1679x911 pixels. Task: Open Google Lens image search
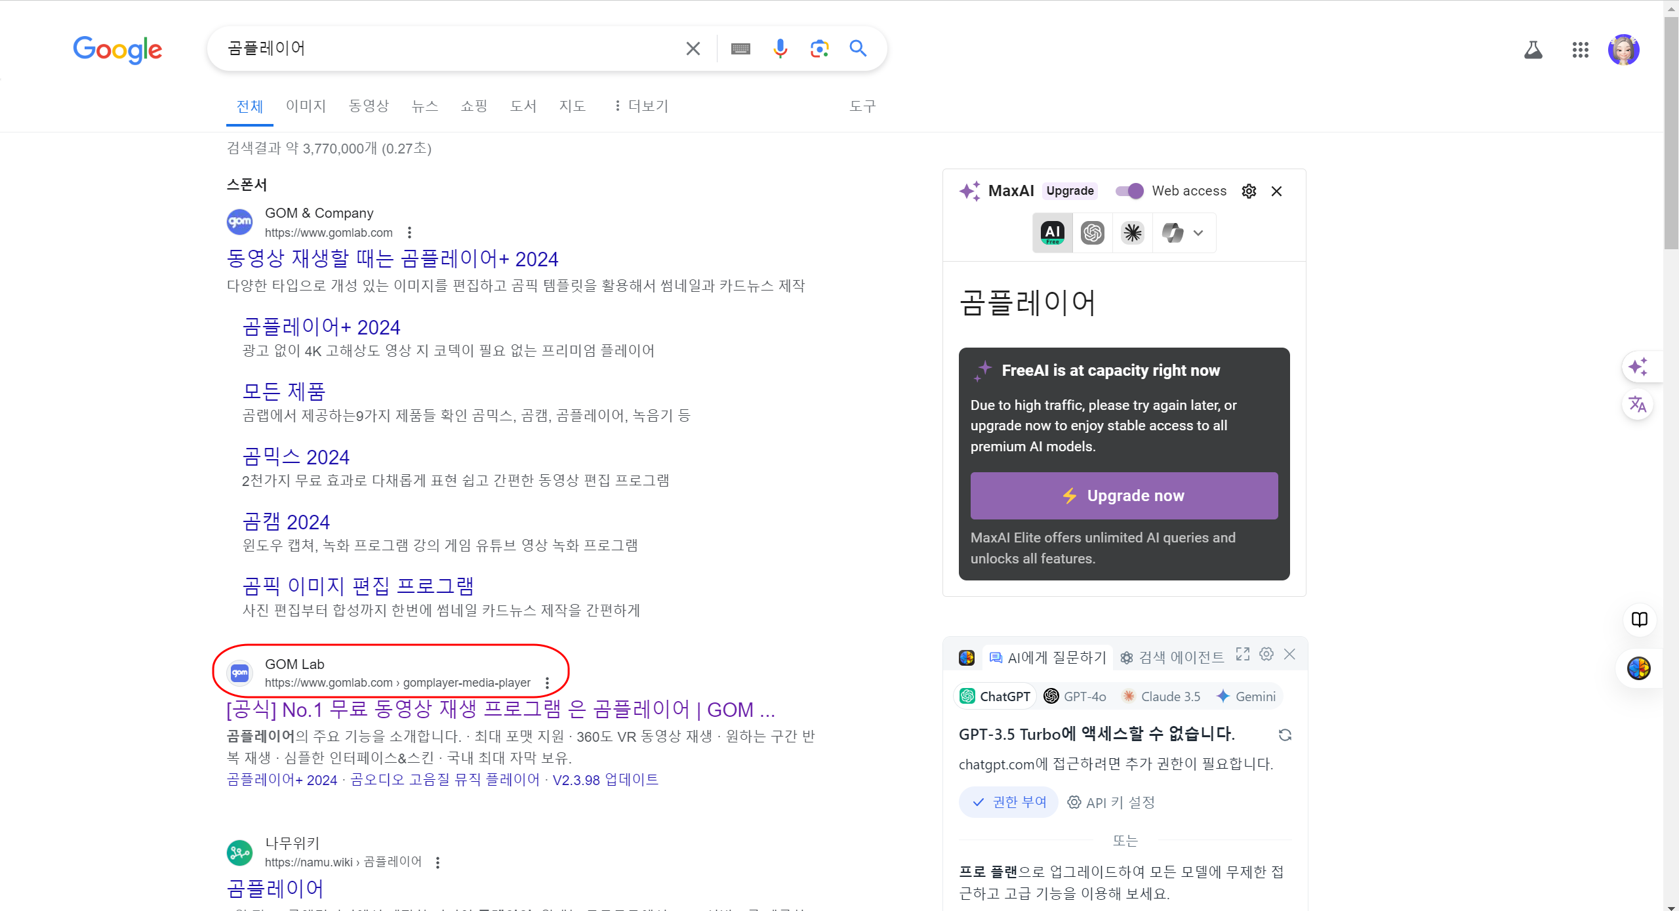click(819, 49)
